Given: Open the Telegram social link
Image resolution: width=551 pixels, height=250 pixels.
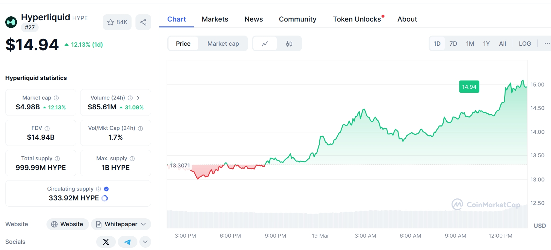Looking at the screenshot, I should [x=128, y=242].
